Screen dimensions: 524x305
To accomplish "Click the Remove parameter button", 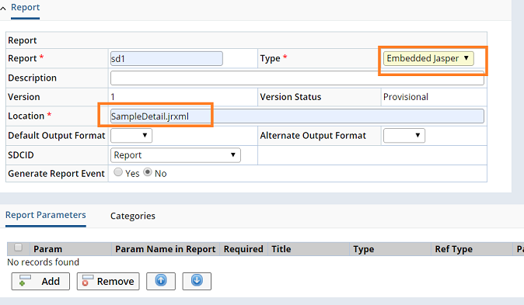I will (x=108, y=281).
